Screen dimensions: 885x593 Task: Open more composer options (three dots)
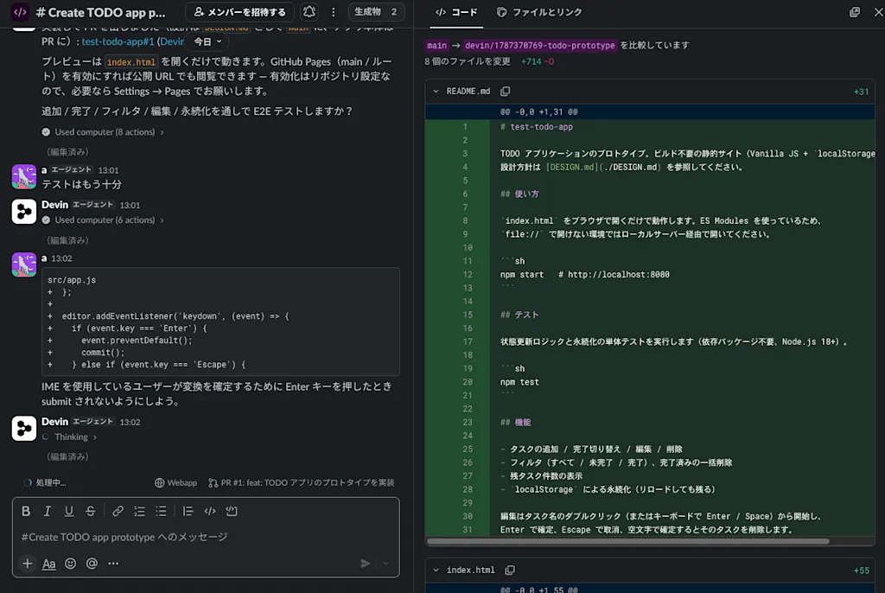click(x=113, y=563)
